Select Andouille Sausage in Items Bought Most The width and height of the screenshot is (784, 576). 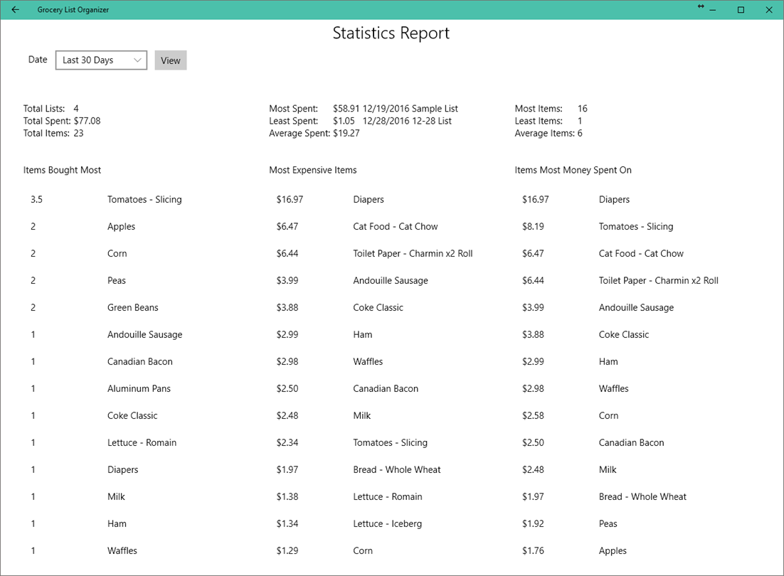[145, 335]
